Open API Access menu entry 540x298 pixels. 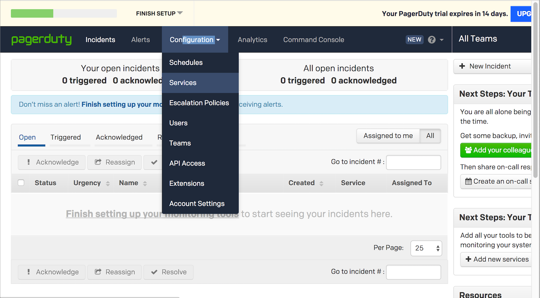(200, 163)
